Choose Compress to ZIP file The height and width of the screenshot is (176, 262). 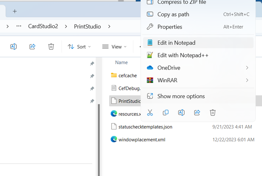[x=198, y=2]
